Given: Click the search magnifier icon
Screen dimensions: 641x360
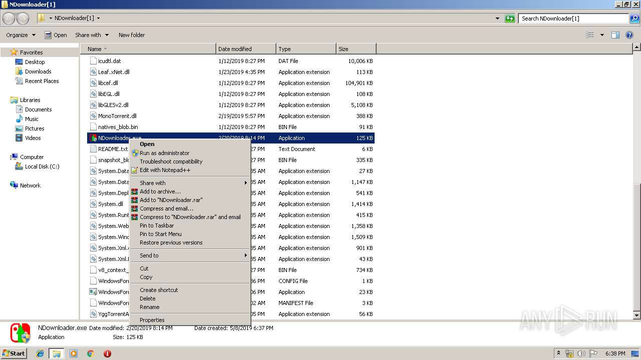Looking at the screenshot, I should [634, 18].
